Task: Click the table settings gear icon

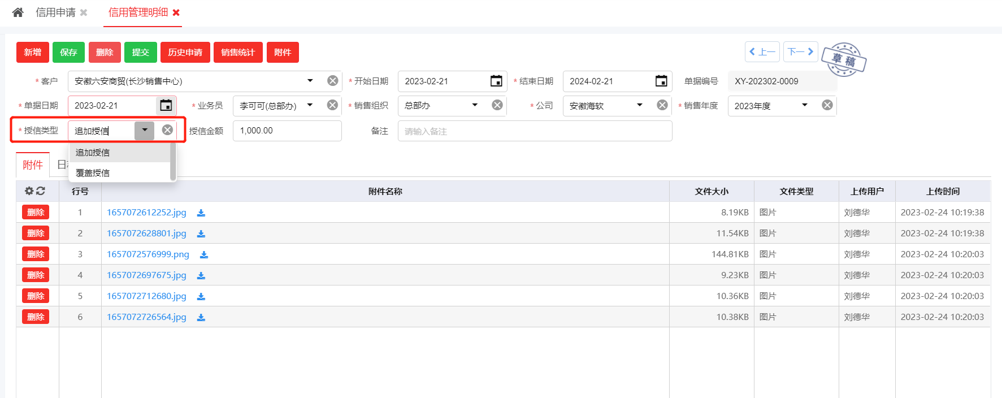Action: pos(29,191)
